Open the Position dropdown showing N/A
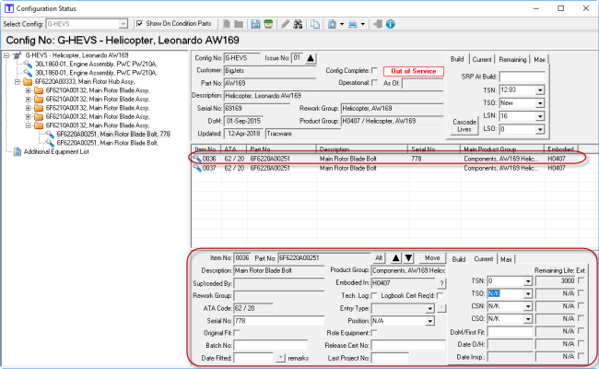Screen dimensions: 599x369 [x=430, y=321]
